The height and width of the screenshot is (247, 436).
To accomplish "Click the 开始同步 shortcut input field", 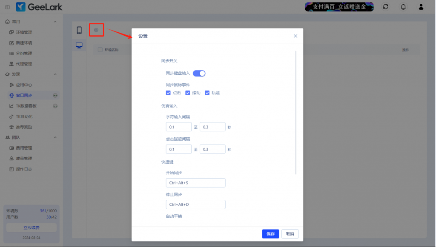I will coord(195,183).
